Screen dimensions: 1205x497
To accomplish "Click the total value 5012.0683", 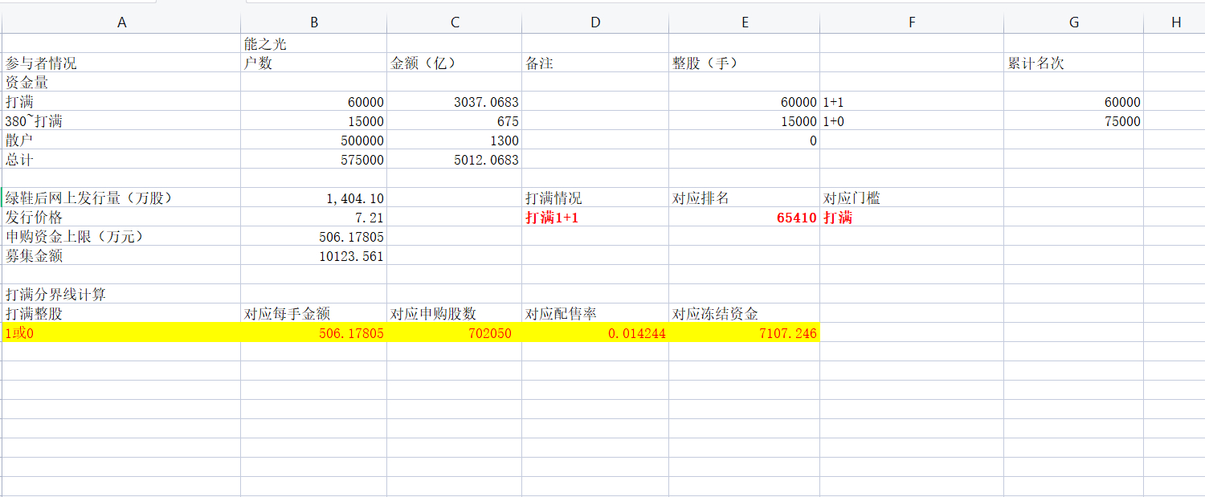I will pos(455,160).
